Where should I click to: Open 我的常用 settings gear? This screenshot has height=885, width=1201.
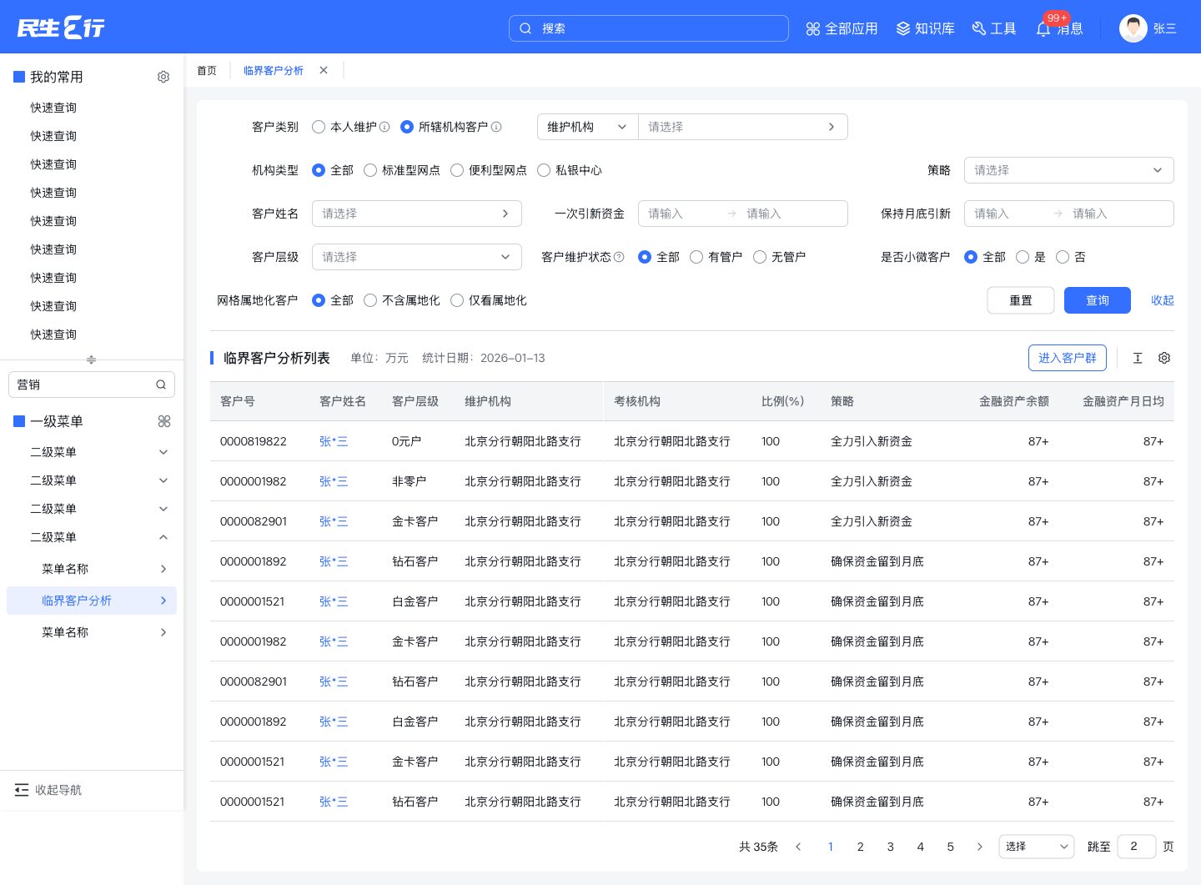(x=163, y=77)
